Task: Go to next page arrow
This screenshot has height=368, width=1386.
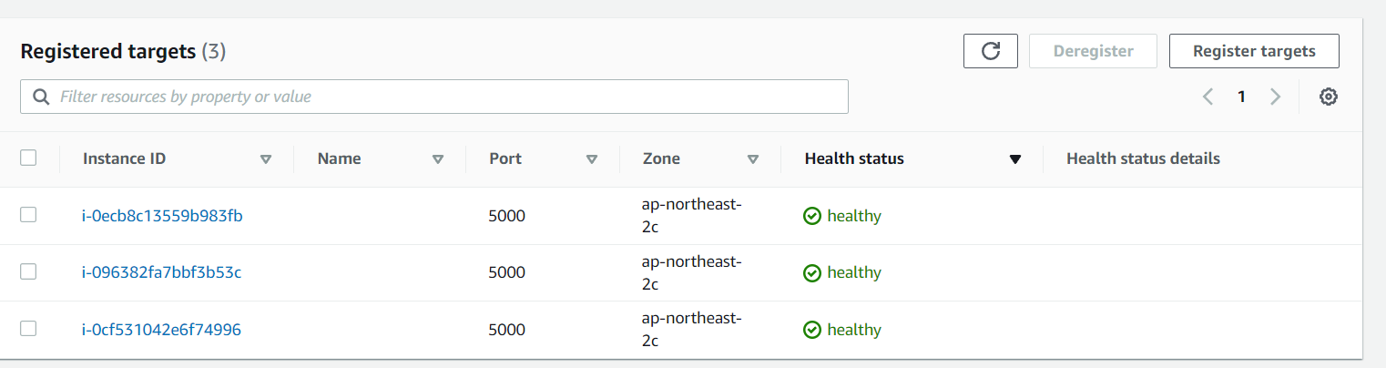Action: 1275,97
